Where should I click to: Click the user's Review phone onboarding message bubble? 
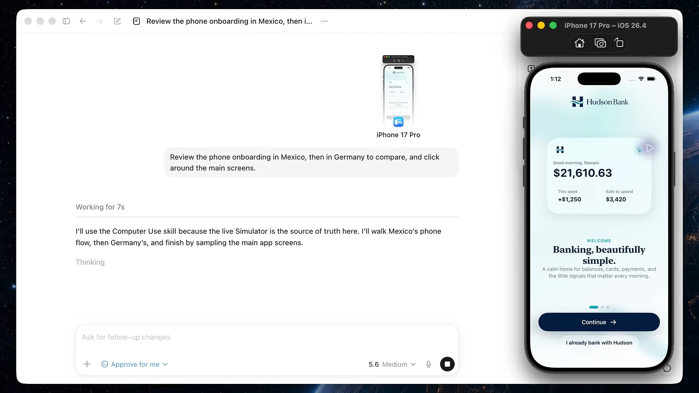311,162
